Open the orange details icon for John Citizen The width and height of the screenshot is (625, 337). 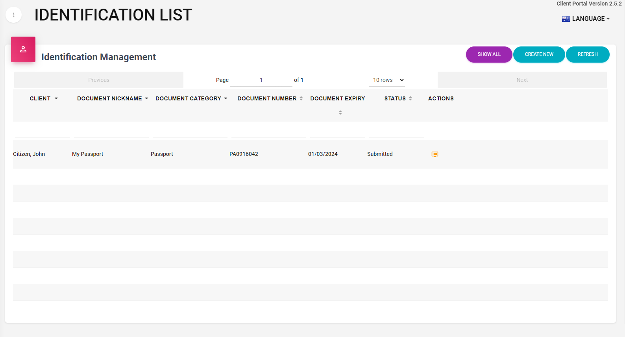tap(435, 154)
